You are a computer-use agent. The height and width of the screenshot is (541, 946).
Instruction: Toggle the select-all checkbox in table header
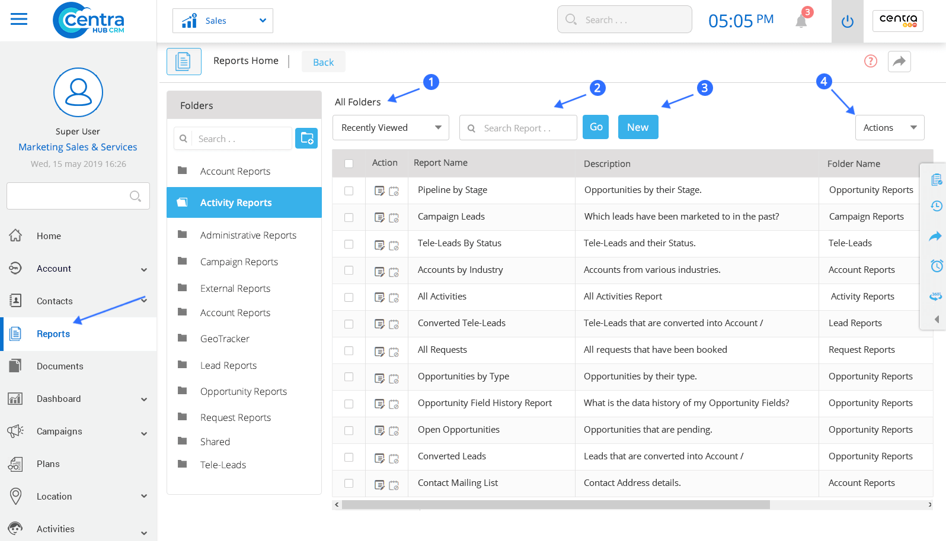pyautogui.click(x=349, y=163)
